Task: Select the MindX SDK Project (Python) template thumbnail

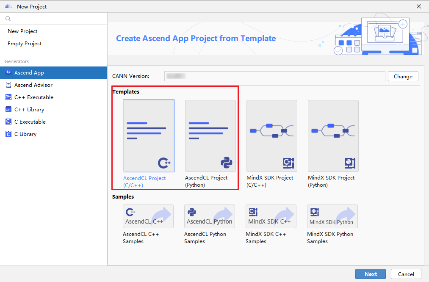Action: coord(333,136)
